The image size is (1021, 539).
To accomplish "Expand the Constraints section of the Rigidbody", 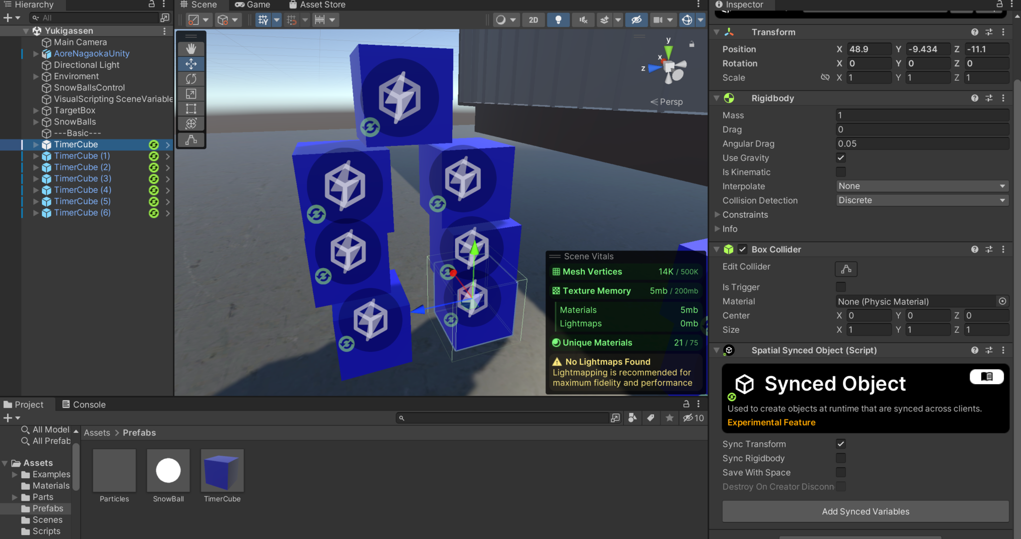I will pyautogui.click(x=717, y=215).
